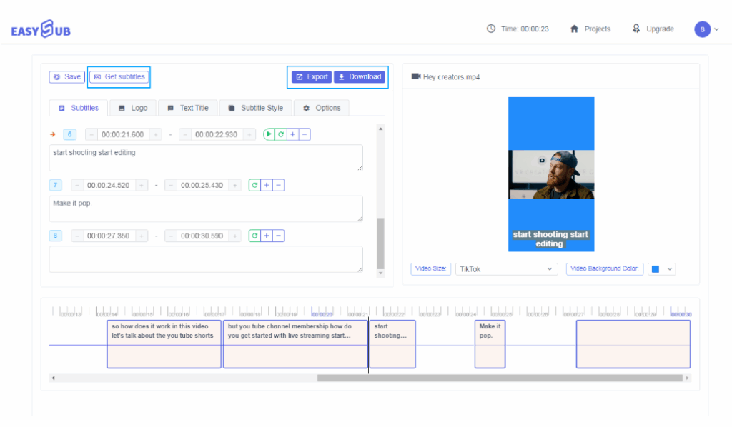Viewport: 732px width, 427px height.
Task: Click the Download button
Action: 360,76
